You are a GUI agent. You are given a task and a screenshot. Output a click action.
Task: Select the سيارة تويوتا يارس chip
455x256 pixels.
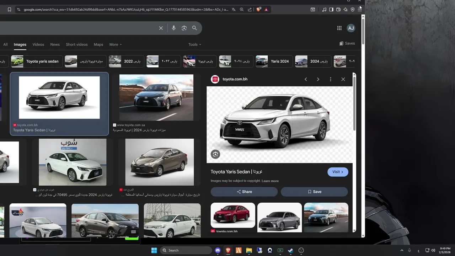click(85, 61)
